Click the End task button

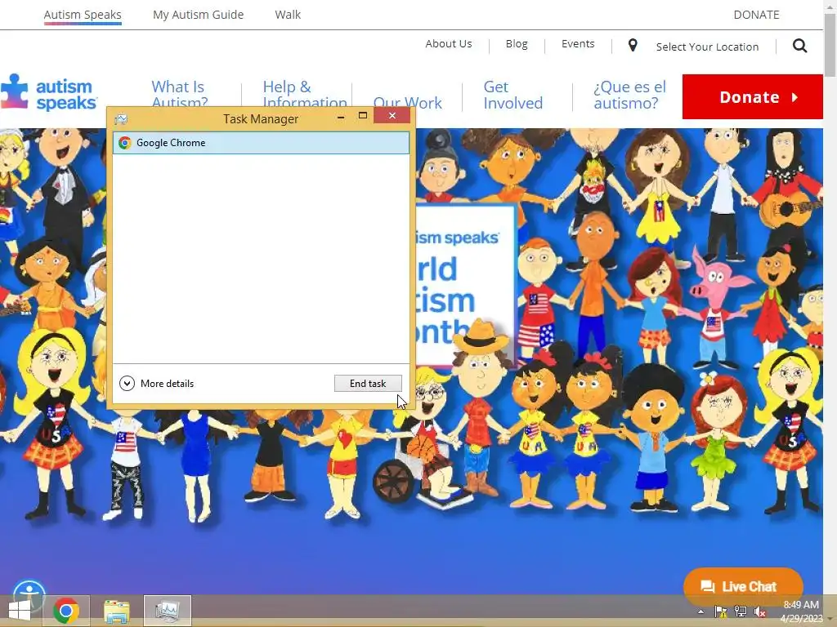pos(368,384)
